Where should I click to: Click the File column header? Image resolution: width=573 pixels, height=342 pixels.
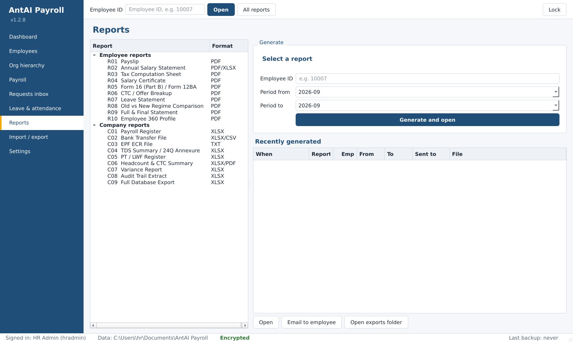pyautogui.click(x=508, y=154)
